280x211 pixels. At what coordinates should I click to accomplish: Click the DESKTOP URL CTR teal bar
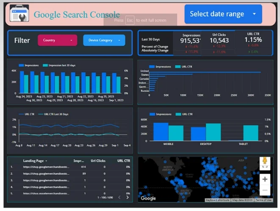point(213,132)
